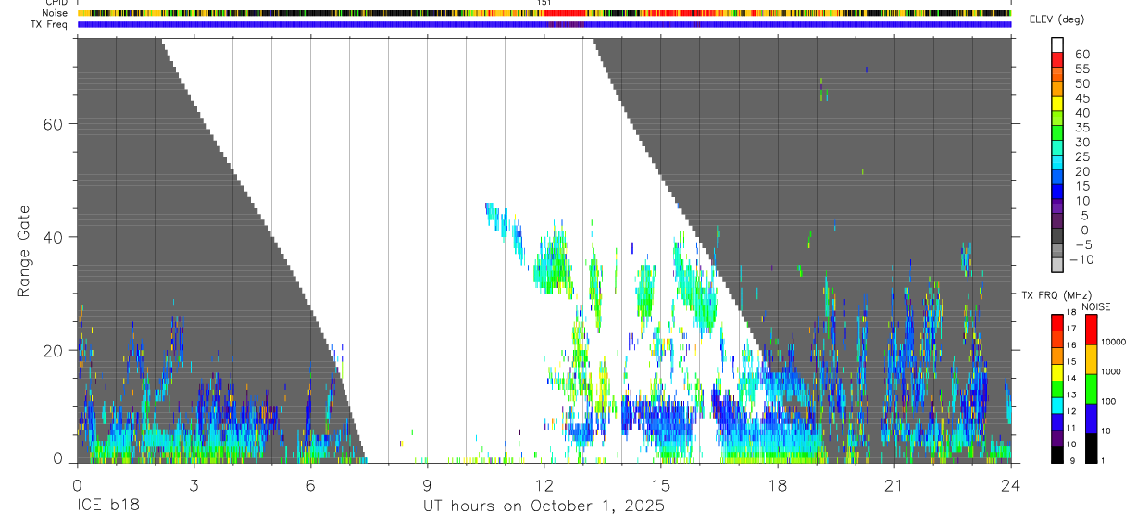Click the green swatch in the NOISE colorbar

(x=1092, y=388)
